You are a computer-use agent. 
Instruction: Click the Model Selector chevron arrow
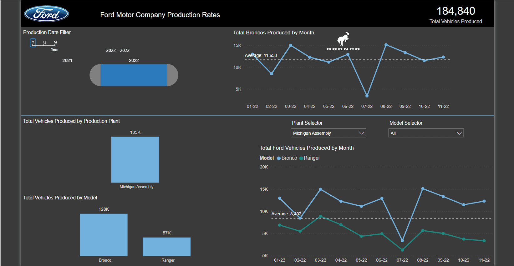pyautogui.click(x=459, y=133)
